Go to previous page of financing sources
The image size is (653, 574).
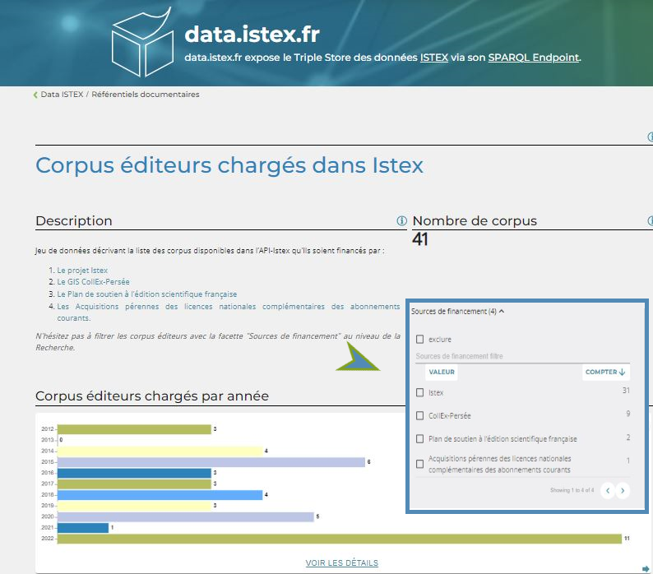click(x=607, y=491)
